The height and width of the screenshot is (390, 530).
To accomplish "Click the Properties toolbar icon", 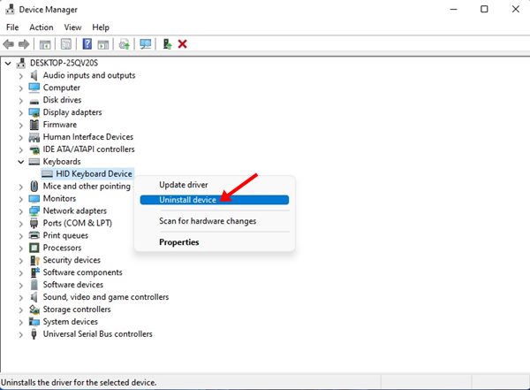I will (66, 44).
